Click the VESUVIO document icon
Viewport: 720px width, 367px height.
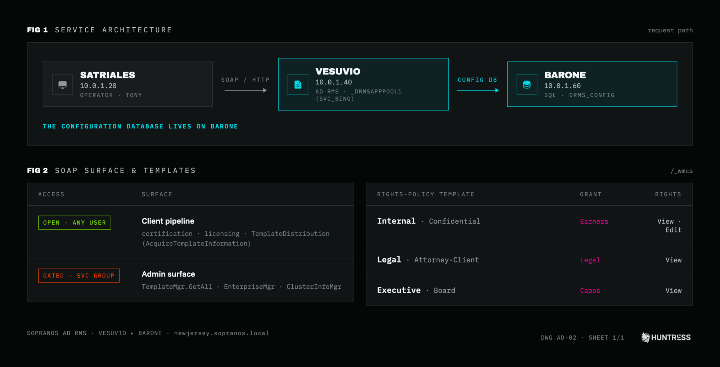[298, 84]
